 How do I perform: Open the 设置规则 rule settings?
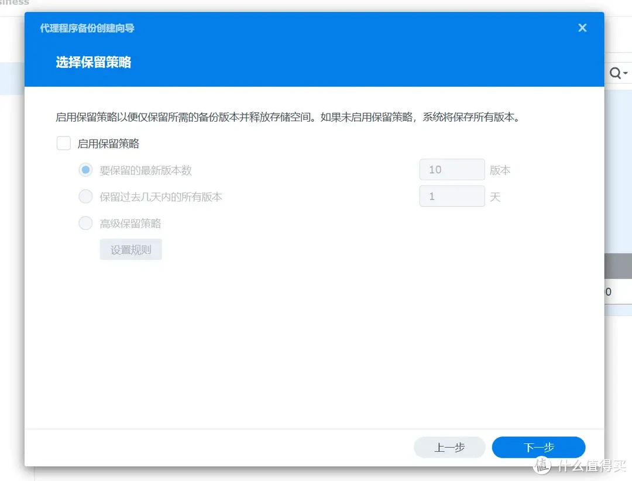pos(130,249)
